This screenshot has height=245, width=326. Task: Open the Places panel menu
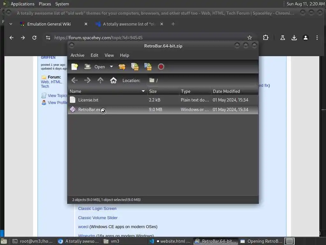[x=45, y=4]
